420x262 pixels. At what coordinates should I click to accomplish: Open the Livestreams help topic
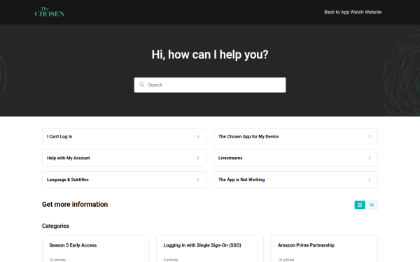[x=295, y=158]
